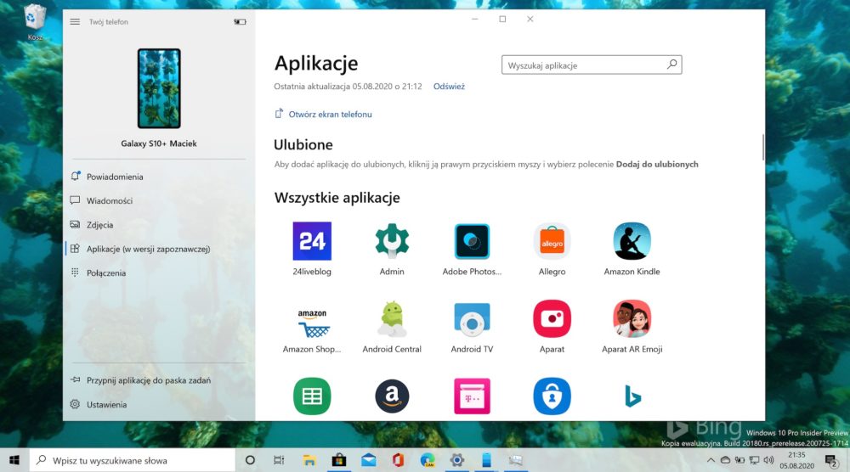Open Połączenia in the sidebar
Image resolution: width=850 pixels, height=472 pixels.
click(x=105, y=273)
